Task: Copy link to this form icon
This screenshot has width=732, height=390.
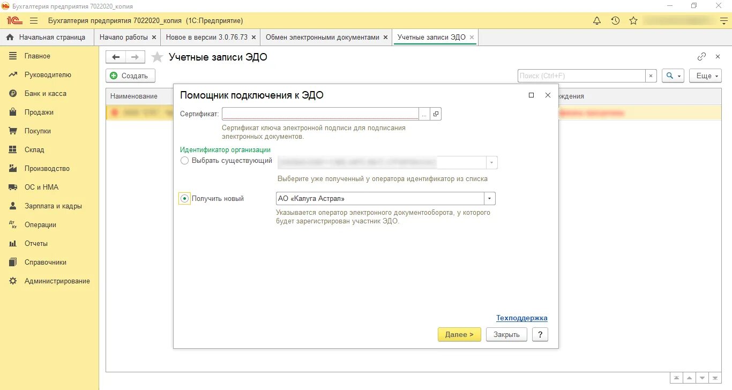Action: 701,56
